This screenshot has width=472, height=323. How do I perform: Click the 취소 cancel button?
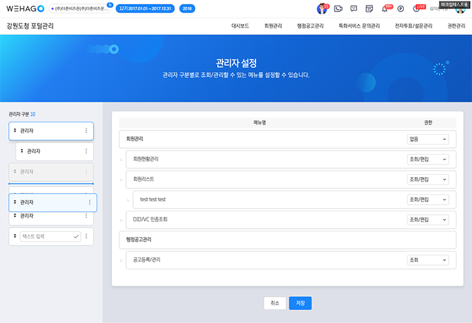click(274, 303)
